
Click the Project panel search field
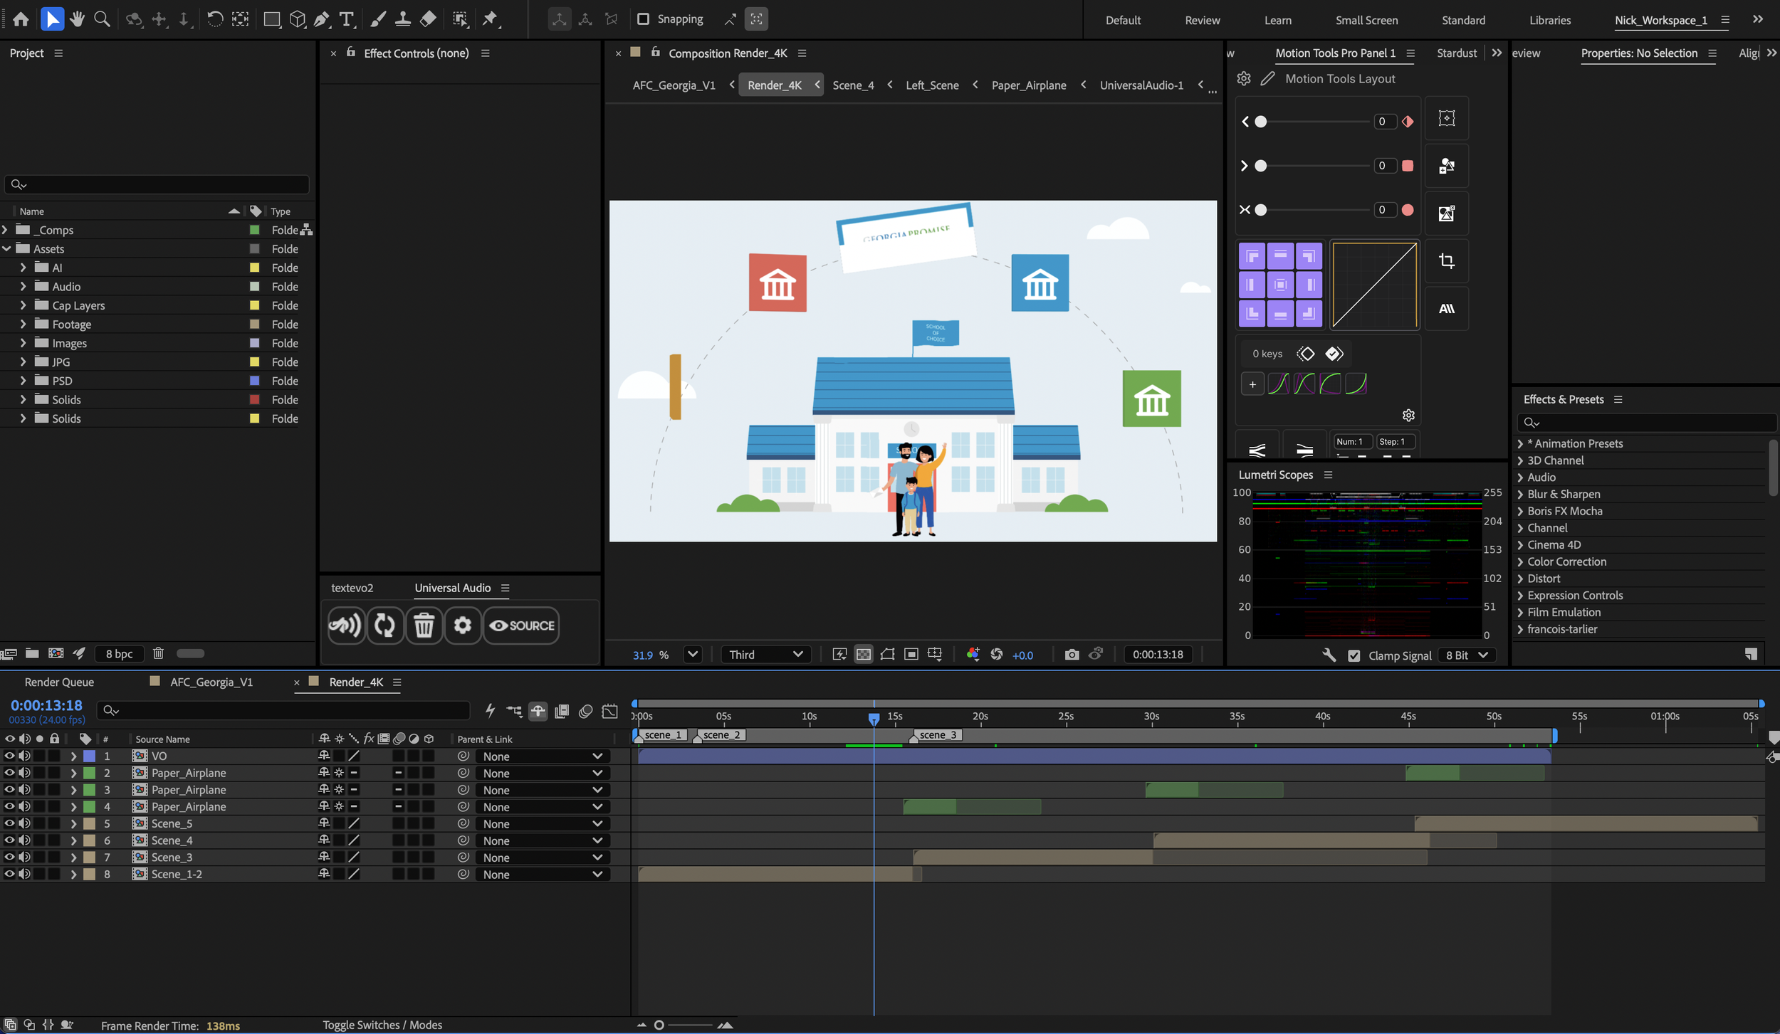pyautogui.click(x=157, y=184)
